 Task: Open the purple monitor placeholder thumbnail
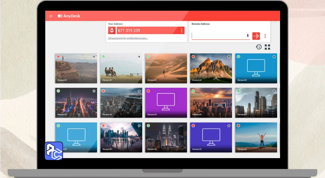pos(166,103)
